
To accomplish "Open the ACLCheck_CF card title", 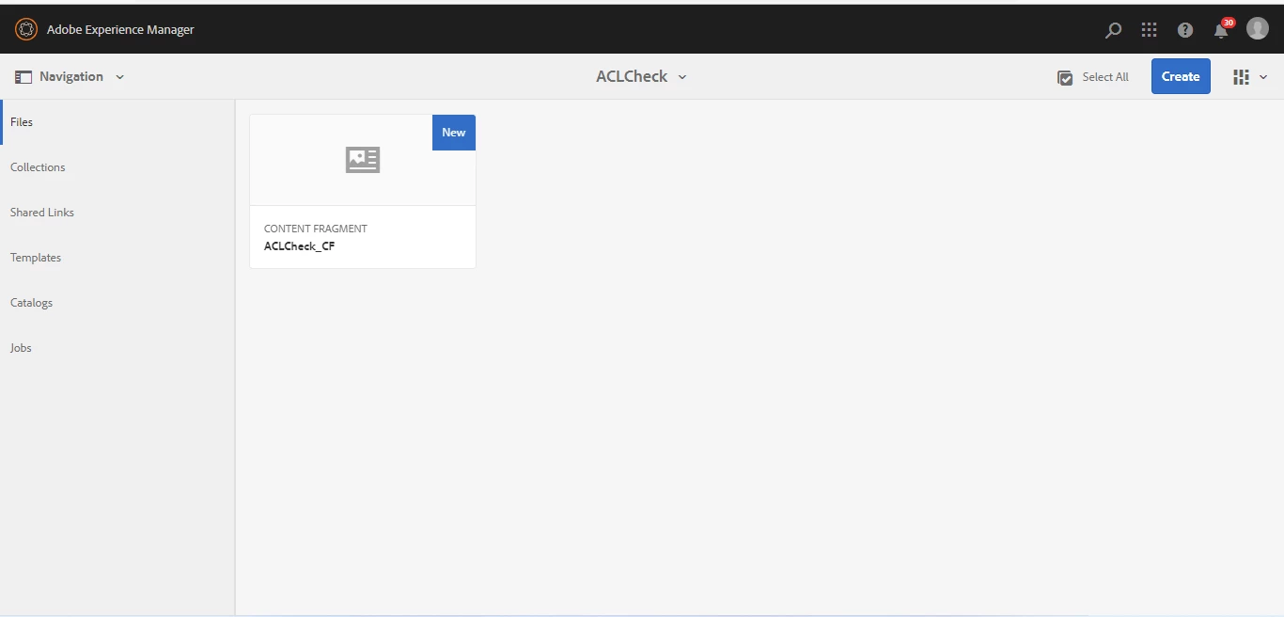I will click(x=300, y=246).
